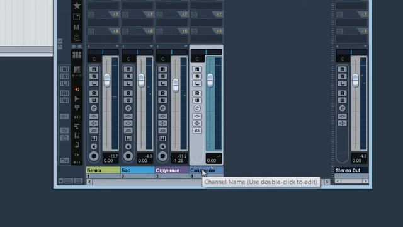This screenshot has width=403, height=227.
Task: Select the Stereo Out channel name
Action: click(x=351, y=170)
